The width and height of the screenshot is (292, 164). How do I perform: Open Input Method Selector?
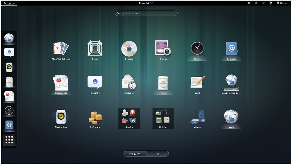231,84
